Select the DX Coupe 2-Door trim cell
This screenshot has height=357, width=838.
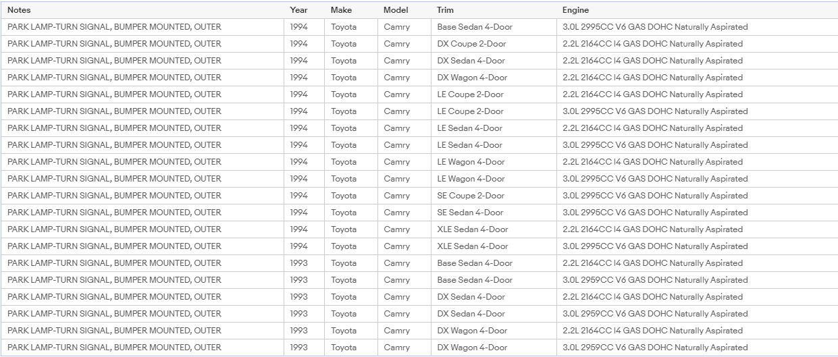(x=494, y=44)
